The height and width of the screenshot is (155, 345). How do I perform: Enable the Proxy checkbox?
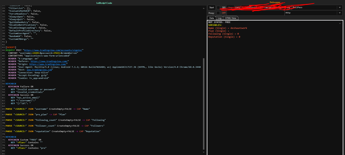click(218, 13)
